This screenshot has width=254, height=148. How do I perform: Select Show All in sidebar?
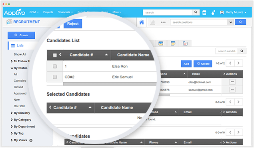(20, 54)
